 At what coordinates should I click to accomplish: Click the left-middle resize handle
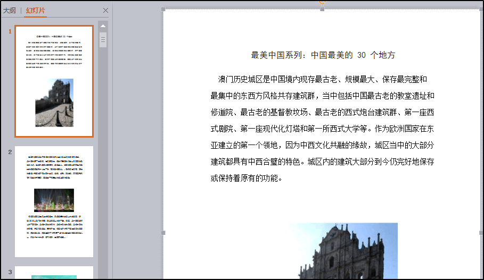coord(163,233)
